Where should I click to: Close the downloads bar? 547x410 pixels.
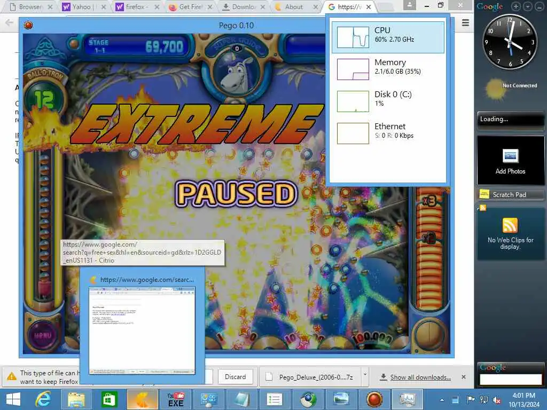pyautogui.click(x=464, y=377)
